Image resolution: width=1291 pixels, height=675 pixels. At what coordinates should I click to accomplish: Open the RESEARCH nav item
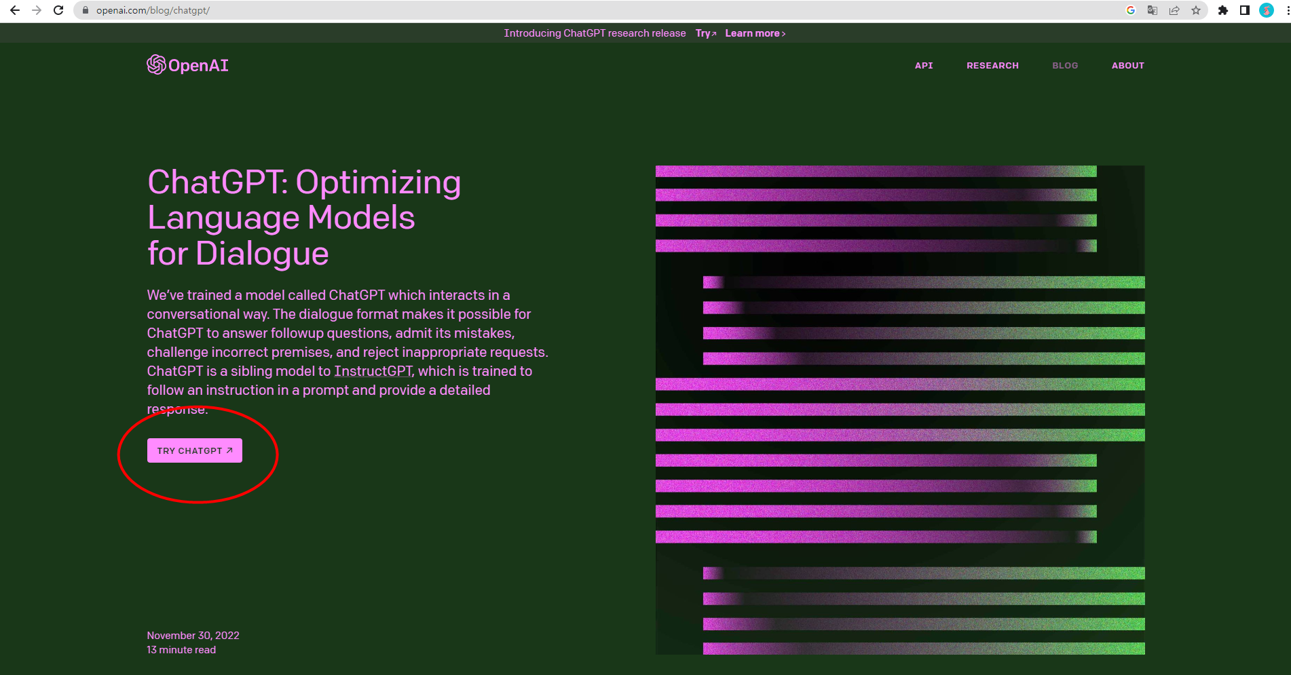[x=992, y=66]
